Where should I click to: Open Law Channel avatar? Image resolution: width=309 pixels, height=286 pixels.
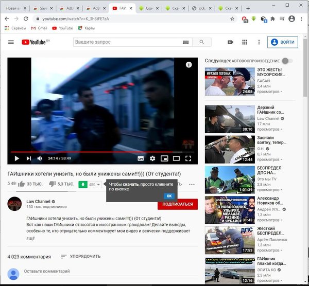tap(14, 204)
